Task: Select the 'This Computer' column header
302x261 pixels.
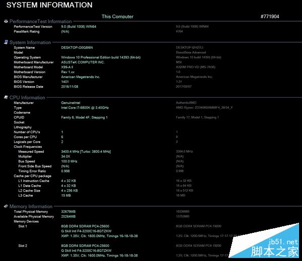Action: tap(117, 17)
